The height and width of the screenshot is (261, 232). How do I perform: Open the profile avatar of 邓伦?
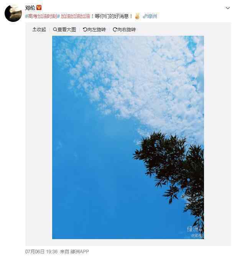[13, 13]
